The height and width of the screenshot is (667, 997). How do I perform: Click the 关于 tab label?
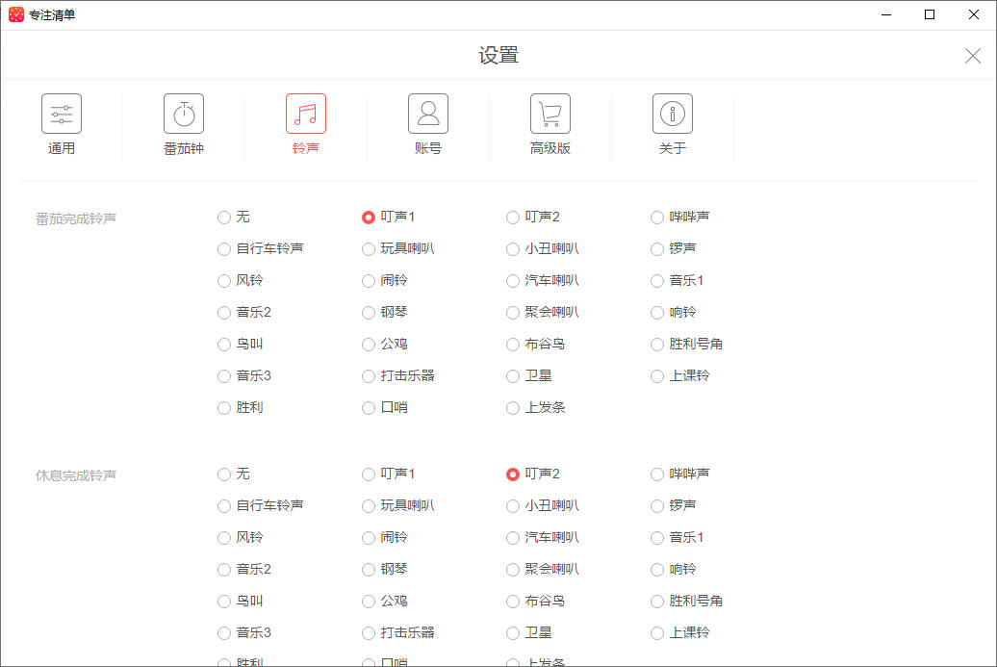[672, 148]
